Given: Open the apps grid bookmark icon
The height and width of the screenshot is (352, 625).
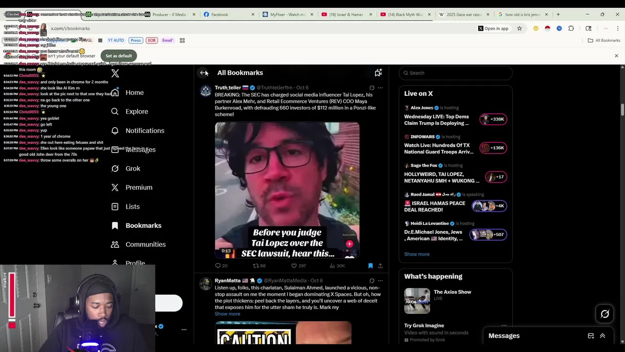Looking at the screenshot, I should [182, 41].
